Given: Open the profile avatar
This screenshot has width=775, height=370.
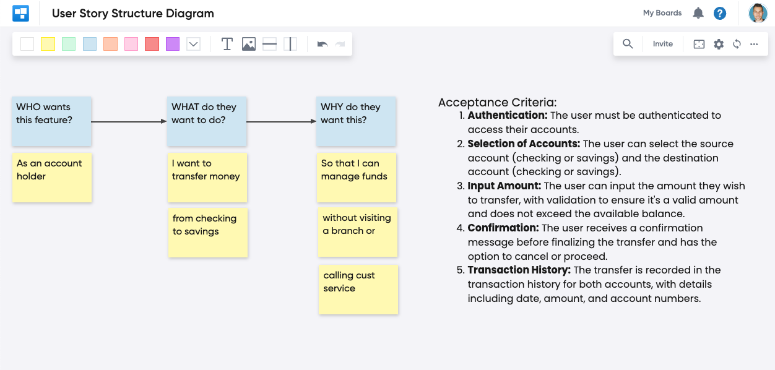Looking at the screenshot, I should [758, 12].
